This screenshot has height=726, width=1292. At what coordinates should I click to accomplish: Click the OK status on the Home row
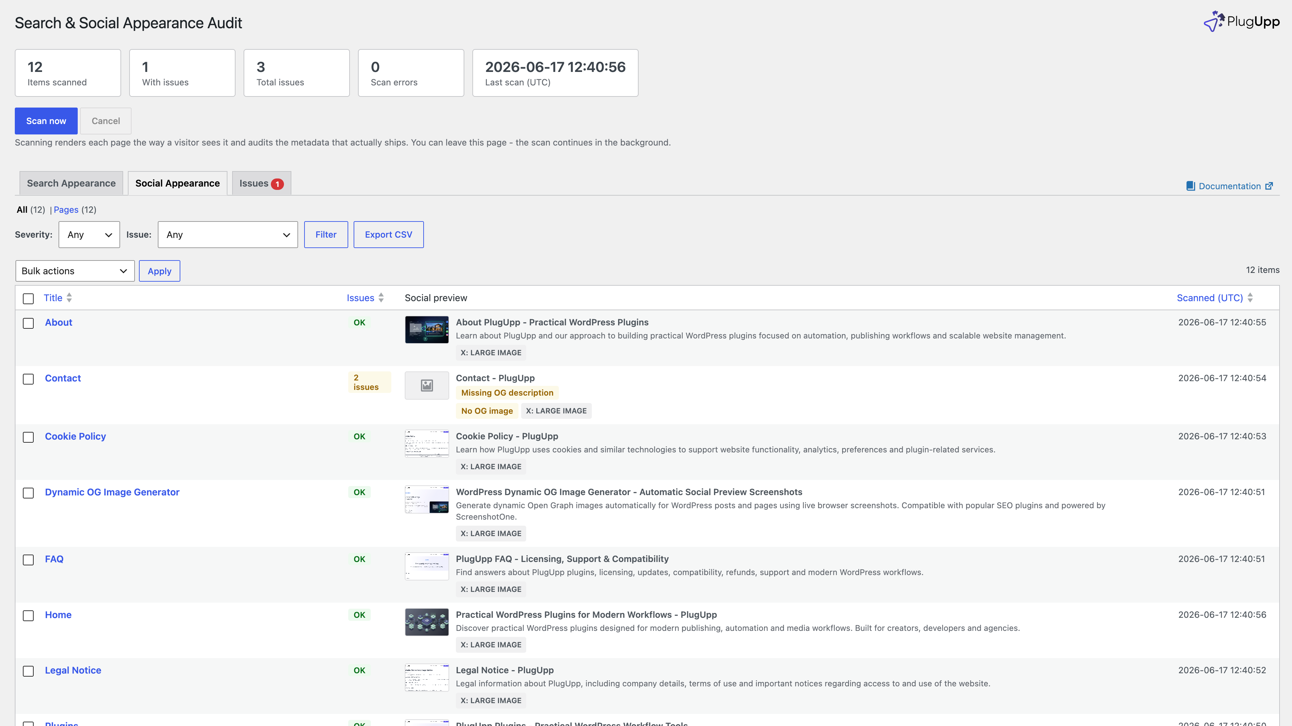360,614
